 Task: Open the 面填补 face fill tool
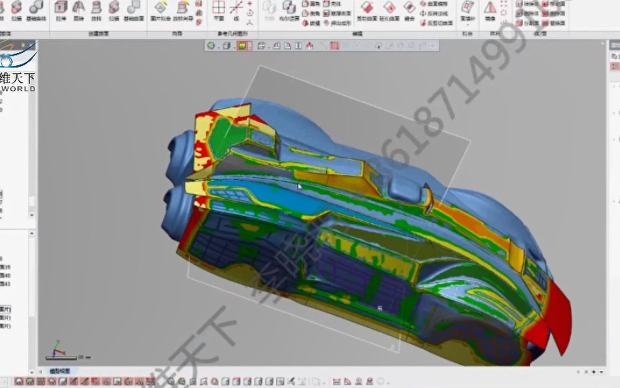pyautogui.click(x=467, y=11)
